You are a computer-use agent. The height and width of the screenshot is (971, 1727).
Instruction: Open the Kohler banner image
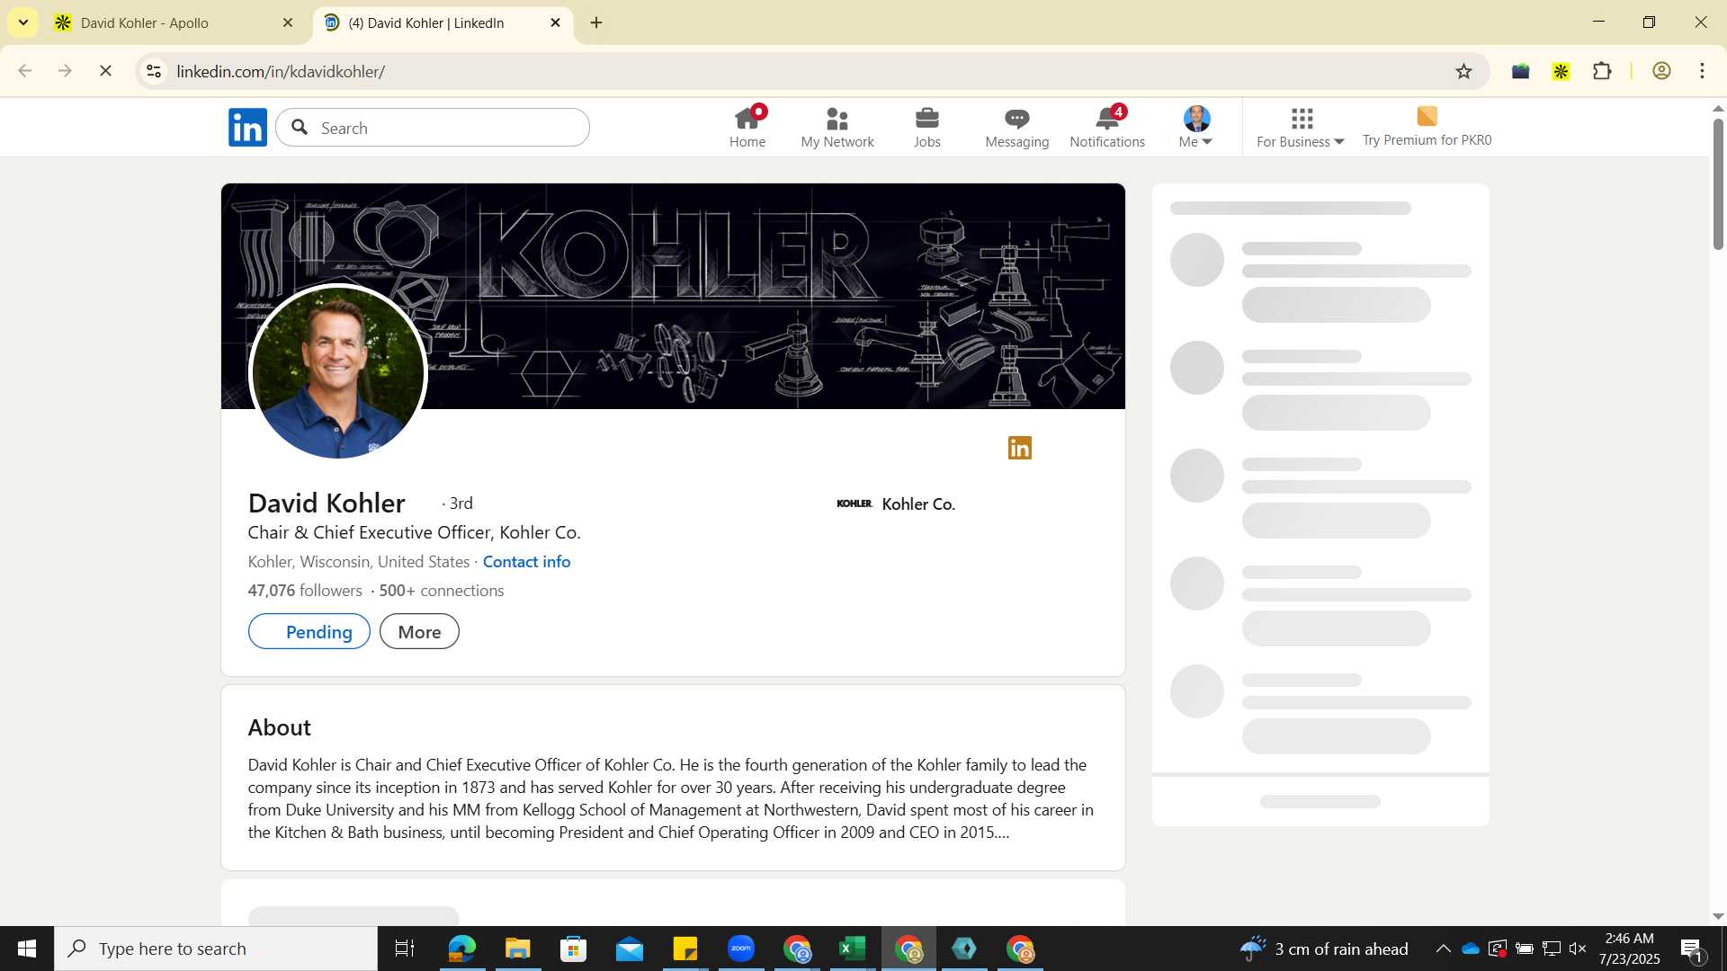[x=673, y=296]
